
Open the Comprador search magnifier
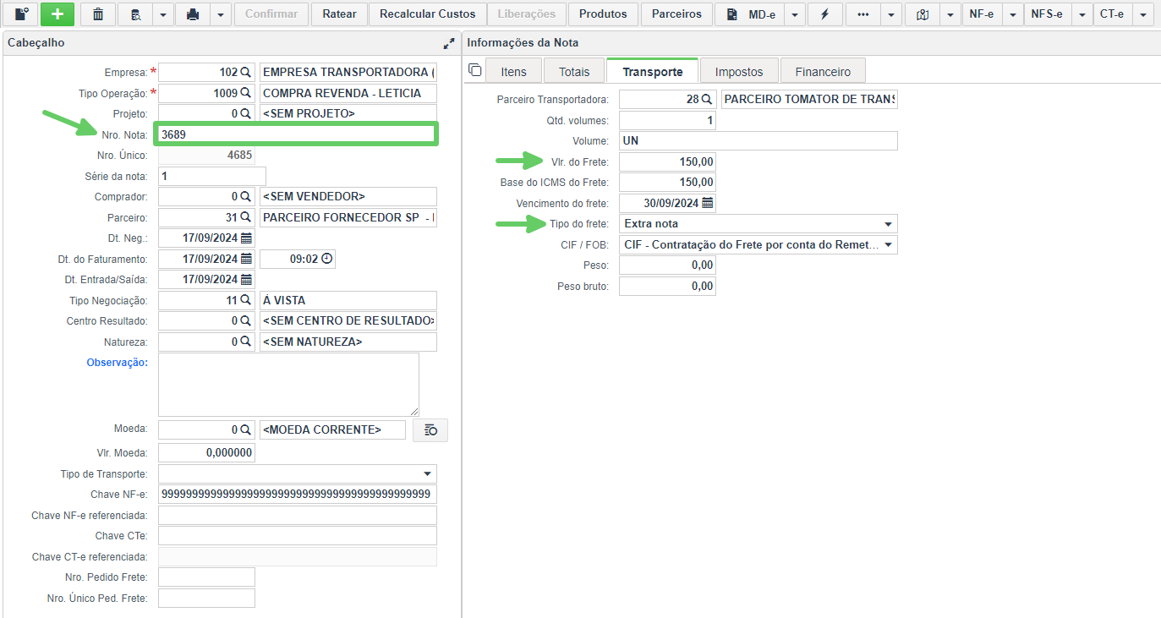(246, 196)
